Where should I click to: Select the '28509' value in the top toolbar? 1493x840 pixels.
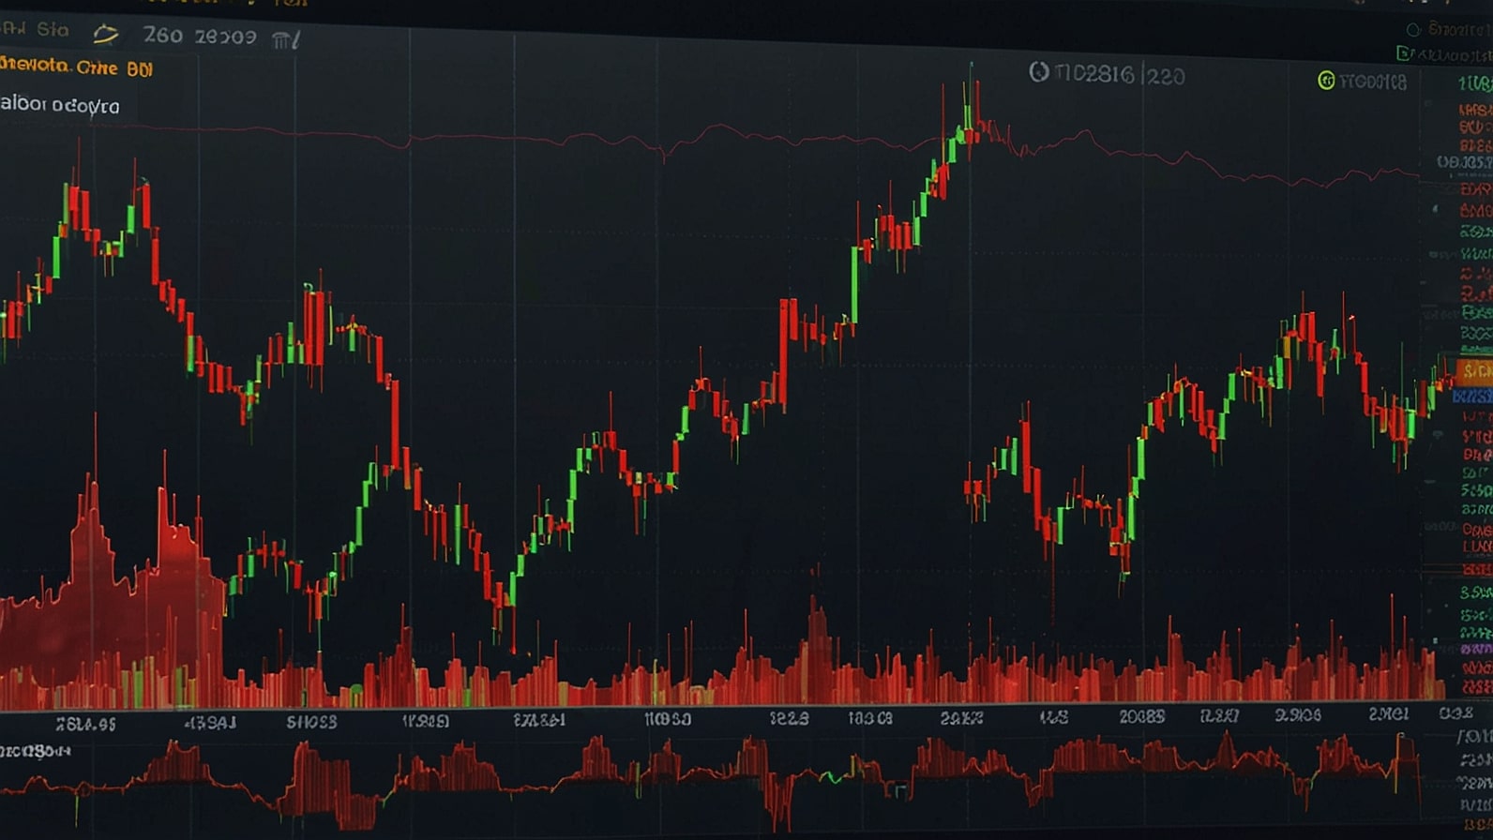click(225, 37)
